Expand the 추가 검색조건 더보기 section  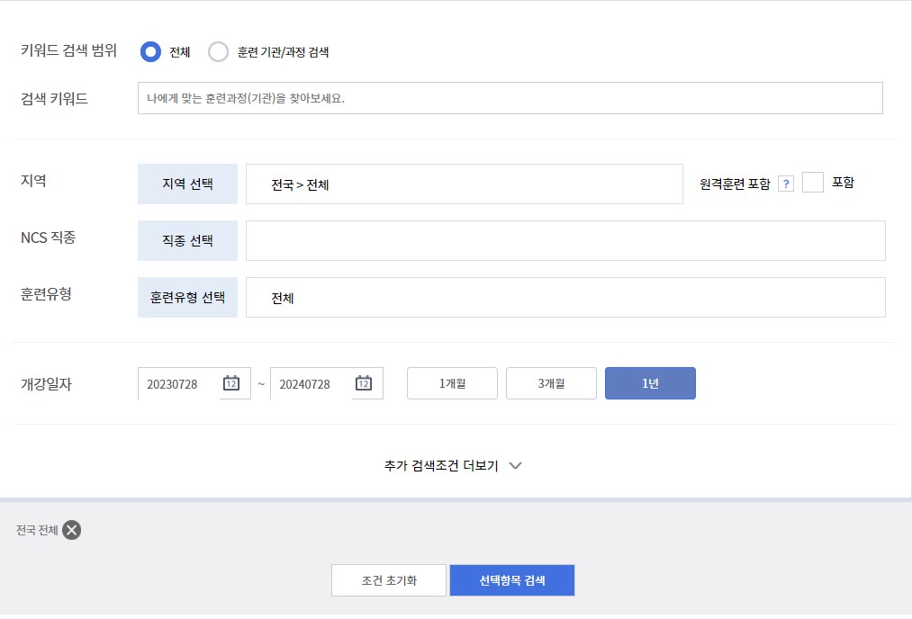click(x=450, y=465)
